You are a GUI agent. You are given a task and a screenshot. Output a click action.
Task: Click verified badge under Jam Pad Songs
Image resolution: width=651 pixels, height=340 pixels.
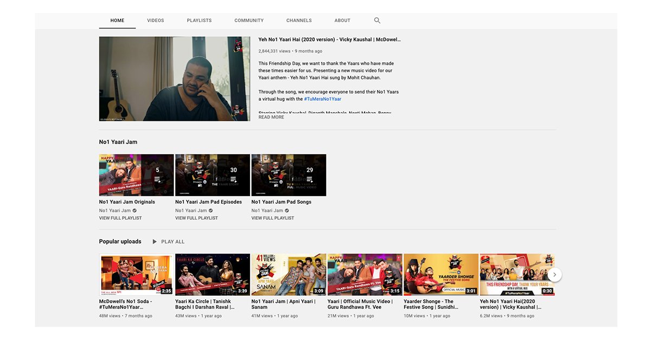tap(287, 211)
